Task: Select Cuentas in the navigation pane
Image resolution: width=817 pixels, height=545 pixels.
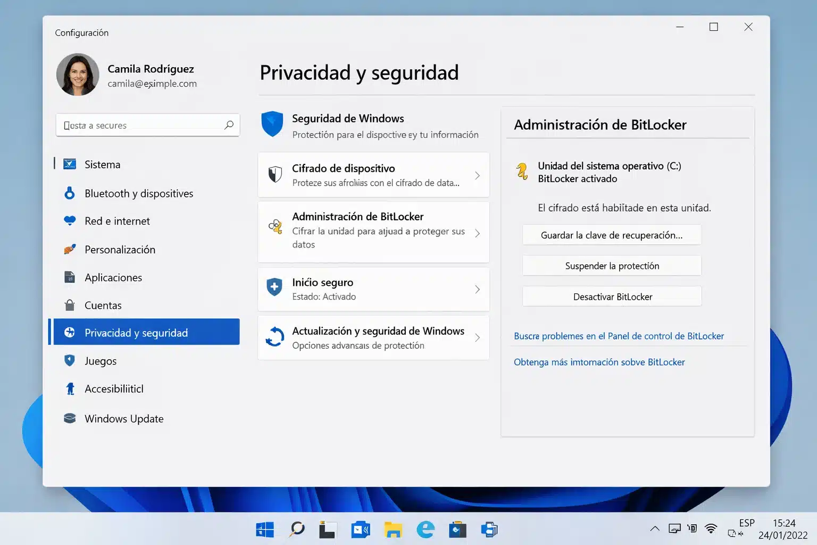Action: point(102,305)
